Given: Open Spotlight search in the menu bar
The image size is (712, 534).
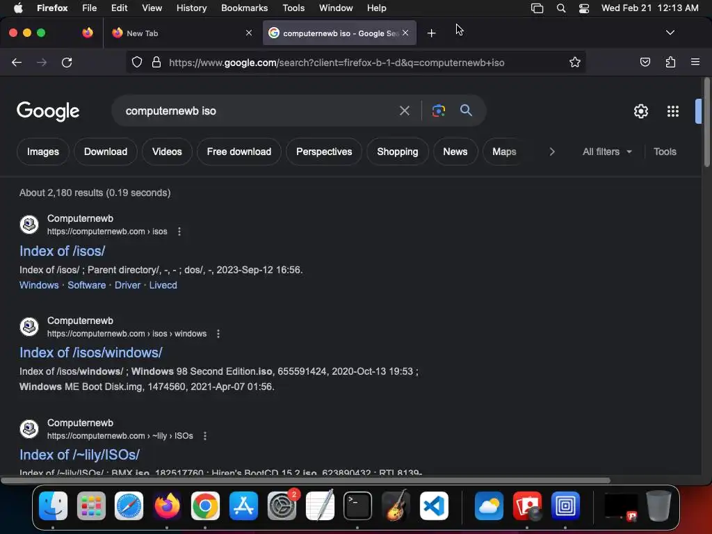Looking at the screenshot, I should [x=561, y=8].
